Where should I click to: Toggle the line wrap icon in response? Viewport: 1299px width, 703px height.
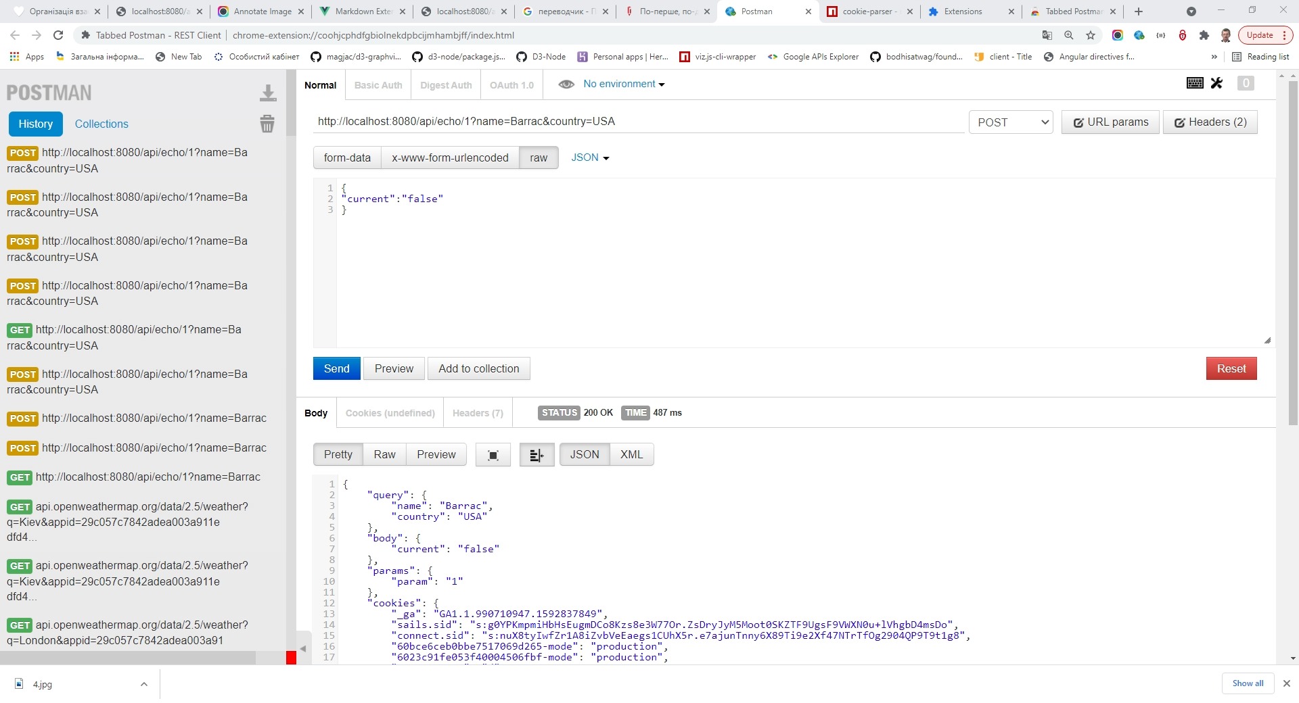[x=537, y=455]
